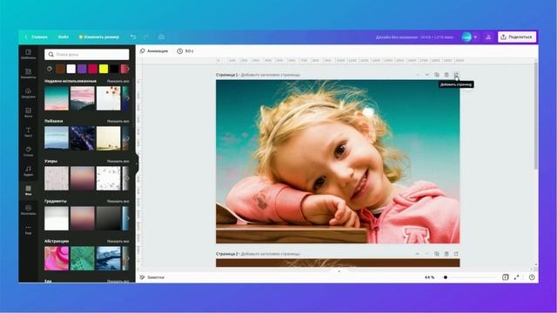Click the cloud save status icon
Viewport: 557px width, 313px height.
click(x=161, y=37)
